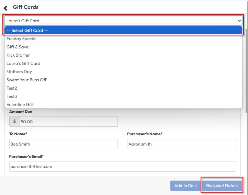Edit the Purchaser's Email field

point(122,167)
